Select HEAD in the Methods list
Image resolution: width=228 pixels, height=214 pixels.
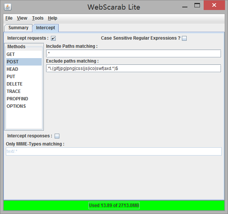click(24, 69)
